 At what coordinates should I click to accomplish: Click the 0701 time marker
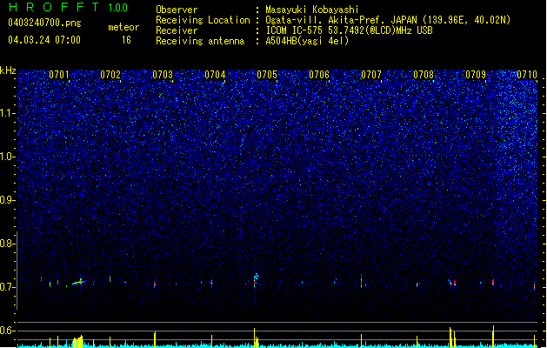(58, 75)
